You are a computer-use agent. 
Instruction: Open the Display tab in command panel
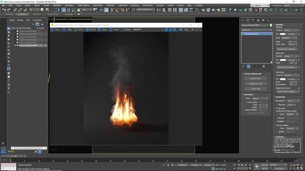263,20
